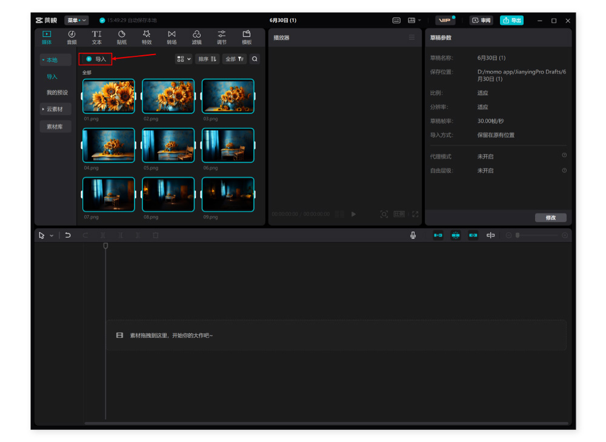Select 导入 in the left sidebar
Viewport: 606px width, 442px height.
(52, 76)
